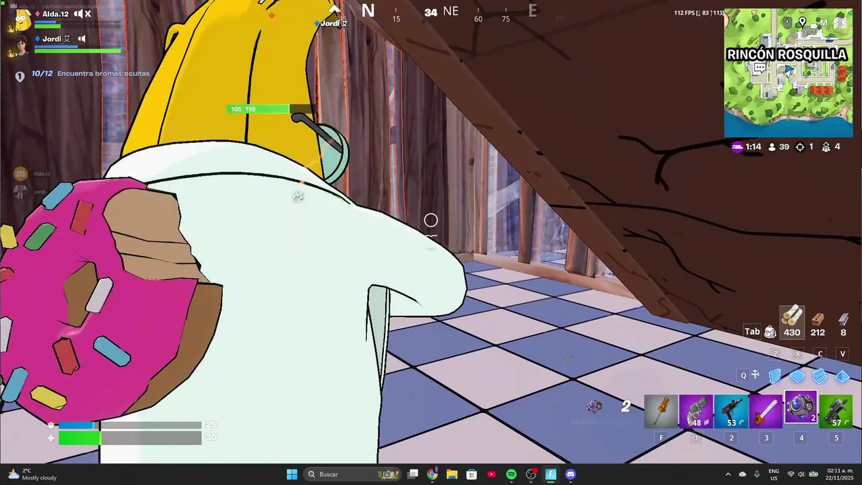Click the green health bar at bottom left
862x485 pixels.
coord(130,438)
